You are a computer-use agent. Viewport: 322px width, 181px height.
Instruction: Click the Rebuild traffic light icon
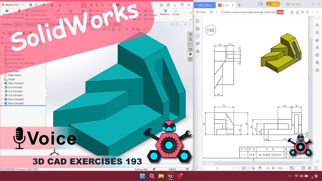coord(91,5)
